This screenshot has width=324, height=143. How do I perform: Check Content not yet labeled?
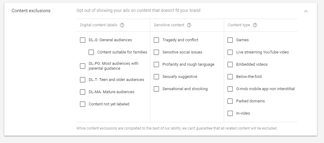83,104
